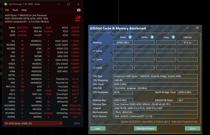Minimize the AIDA64 benchmark window
Screen dimensions: 210x135
pyautogui.click(x=188, y=28)
